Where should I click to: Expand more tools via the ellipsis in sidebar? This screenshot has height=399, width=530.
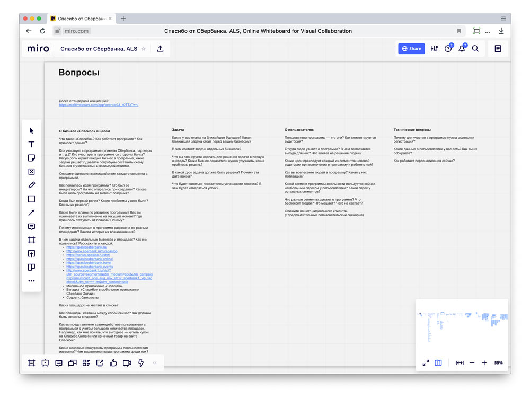(31, 280)
